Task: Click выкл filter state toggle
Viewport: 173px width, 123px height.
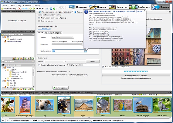Action: pos(120,95)
